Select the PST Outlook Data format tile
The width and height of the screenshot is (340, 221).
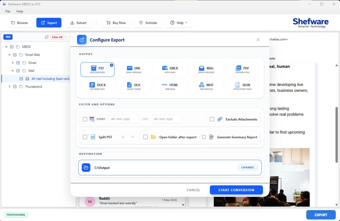pyautogui.click(x=97, y=70)
